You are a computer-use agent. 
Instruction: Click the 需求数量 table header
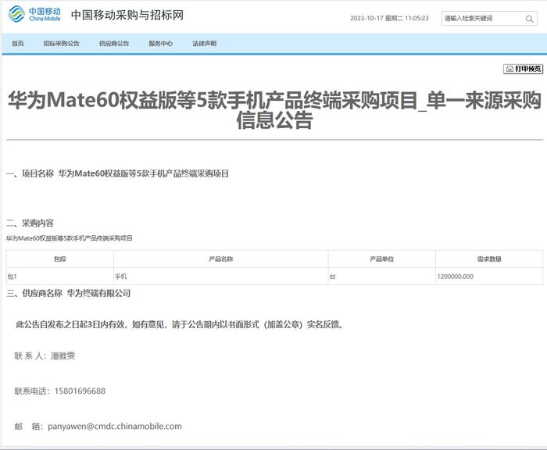click(x=489, y=259)
